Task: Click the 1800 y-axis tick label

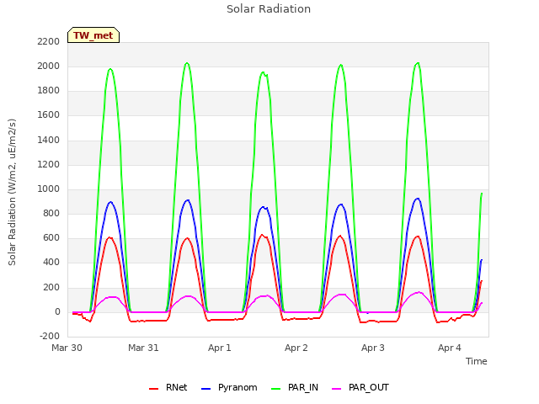Action: [x=49, y=90]
